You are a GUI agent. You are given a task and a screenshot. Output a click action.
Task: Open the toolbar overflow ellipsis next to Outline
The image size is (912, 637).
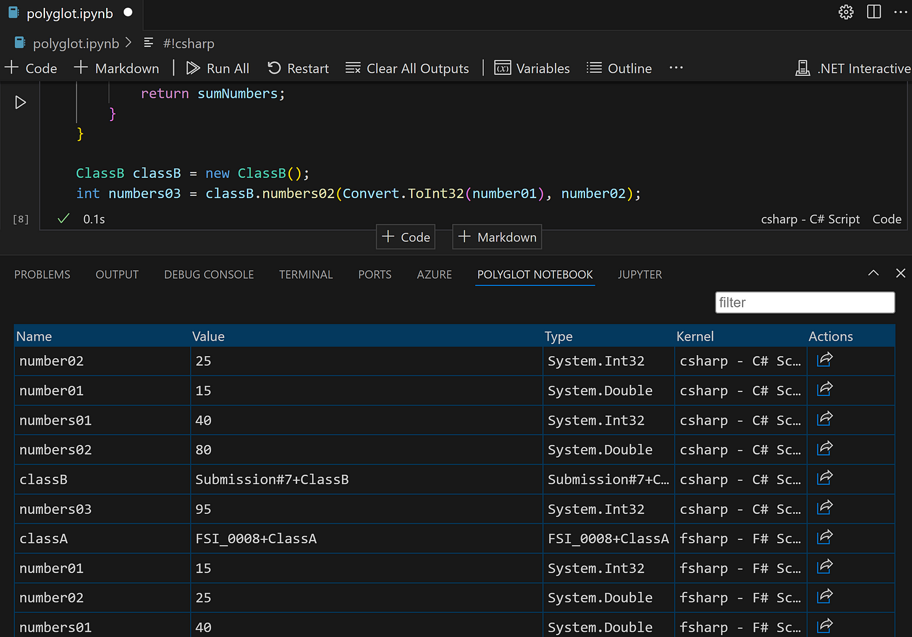676,68
